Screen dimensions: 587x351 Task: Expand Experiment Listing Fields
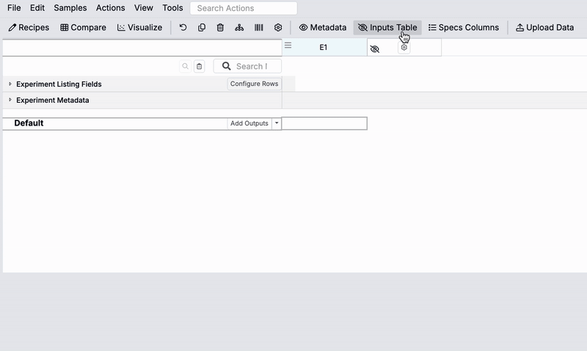10,84
